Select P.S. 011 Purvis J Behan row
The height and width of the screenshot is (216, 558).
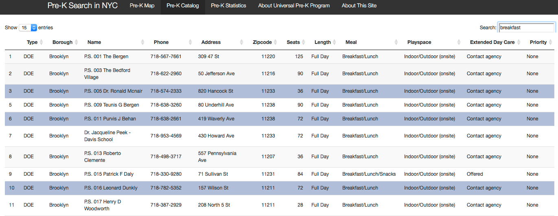coord(279,119)
